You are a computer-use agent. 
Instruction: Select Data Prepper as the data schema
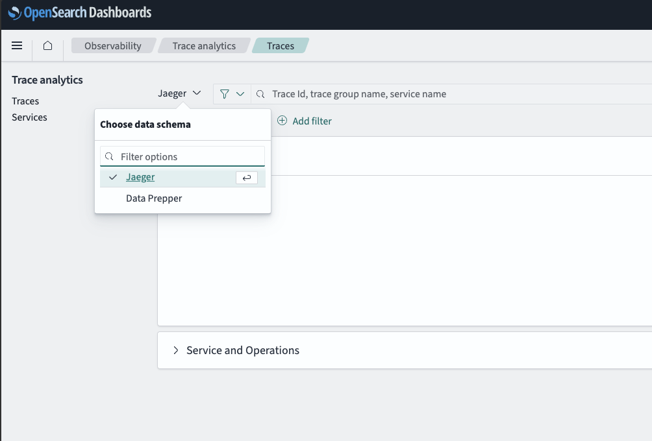click(154, 198)
